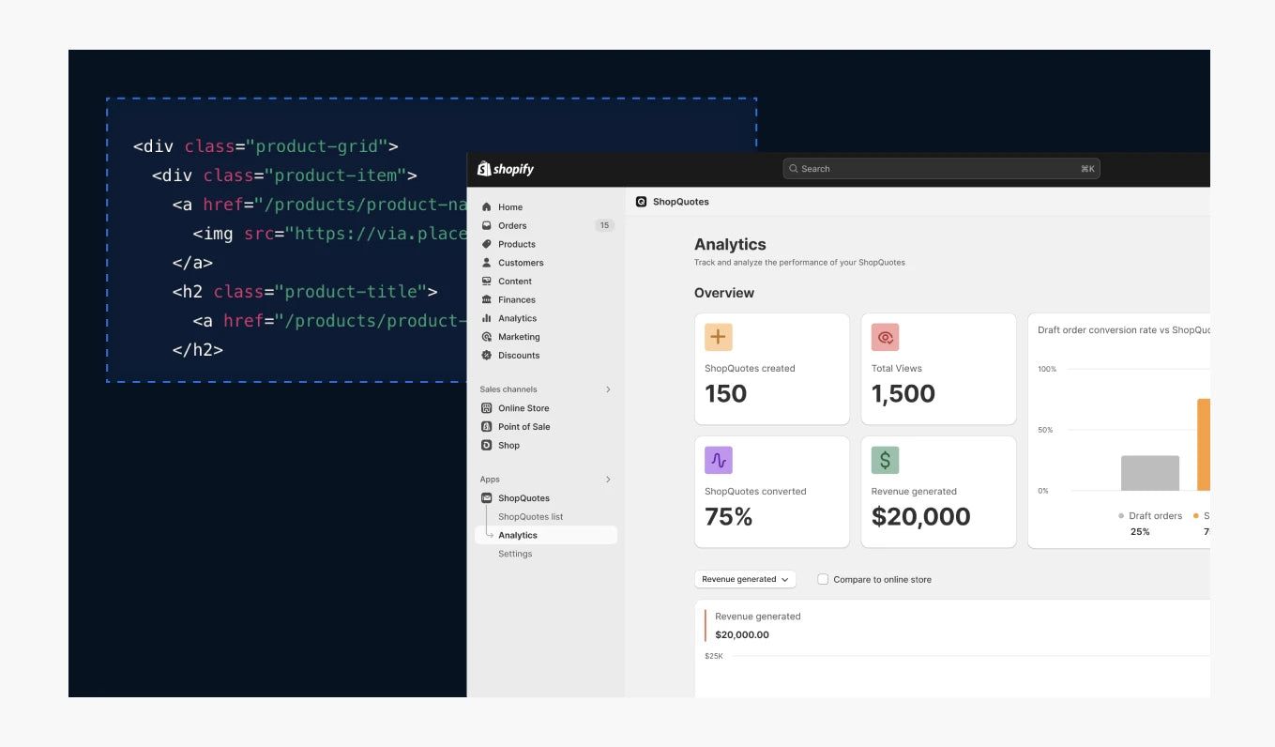1275x747 pixels.
Task: Click the Finances bank icon
Action: pyautogui.click(x=486, y=299)
